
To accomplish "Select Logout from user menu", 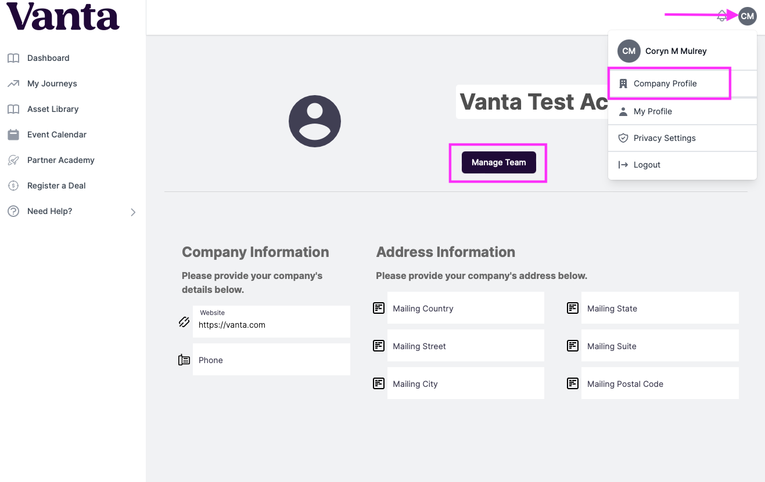I will tap(683, 165).
